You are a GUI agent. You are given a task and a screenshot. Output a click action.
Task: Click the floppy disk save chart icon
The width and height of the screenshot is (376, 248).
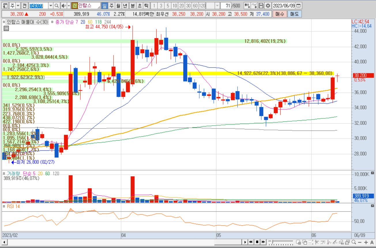pos(261,5)
